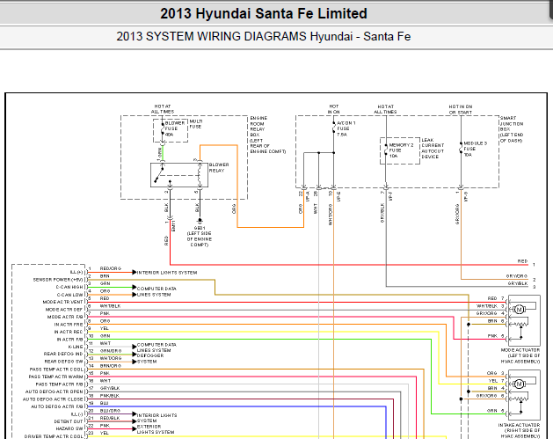Screen dimensions: 553x439
Task: Select the "MULTI FUSE" label
Action: coord(196,124)
